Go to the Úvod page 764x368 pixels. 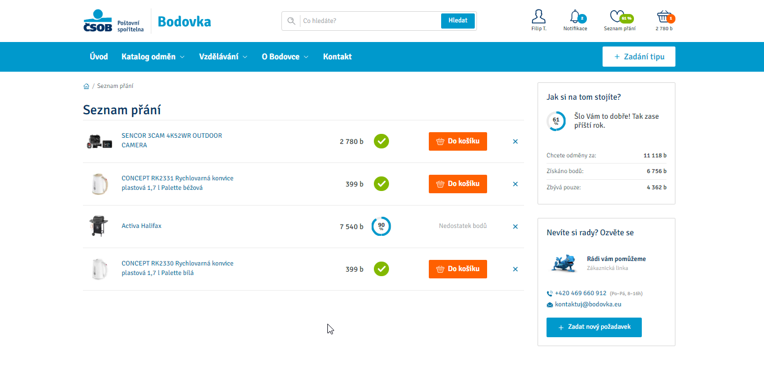(x=99, y=57)
